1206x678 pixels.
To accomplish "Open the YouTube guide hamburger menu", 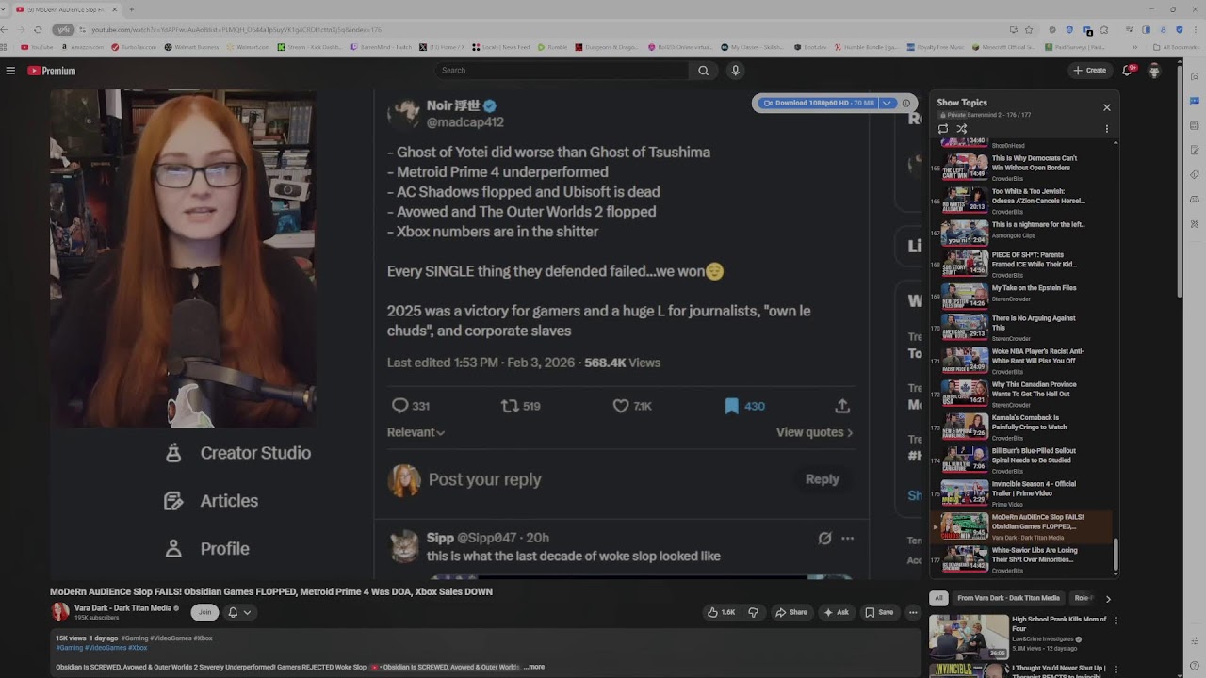I will (10, 71).
